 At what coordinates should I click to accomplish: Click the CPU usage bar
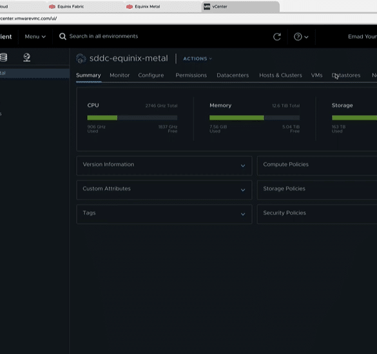pos(132,117)
